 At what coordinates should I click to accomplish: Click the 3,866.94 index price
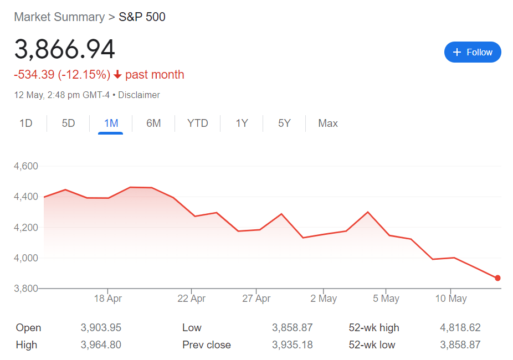(65, 49)
